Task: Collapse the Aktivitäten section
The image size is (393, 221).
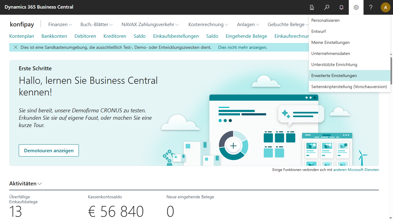Action: tap(25, 184)
